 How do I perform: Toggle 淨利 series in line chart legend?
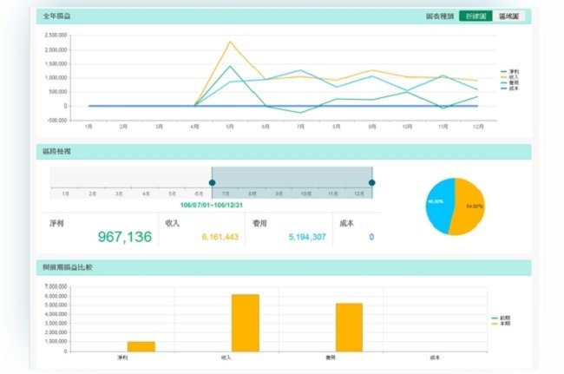coord(509,71)
